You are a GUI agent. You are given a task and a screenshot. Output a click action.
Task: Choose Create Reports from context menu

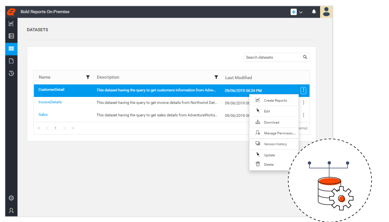click(x=274, y=100)
